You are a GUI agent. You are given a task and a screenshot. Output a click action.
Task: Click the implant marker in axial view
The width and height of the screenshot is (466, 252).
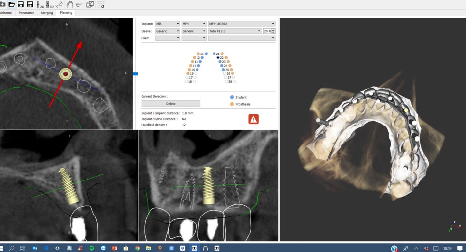click(65, 74)
